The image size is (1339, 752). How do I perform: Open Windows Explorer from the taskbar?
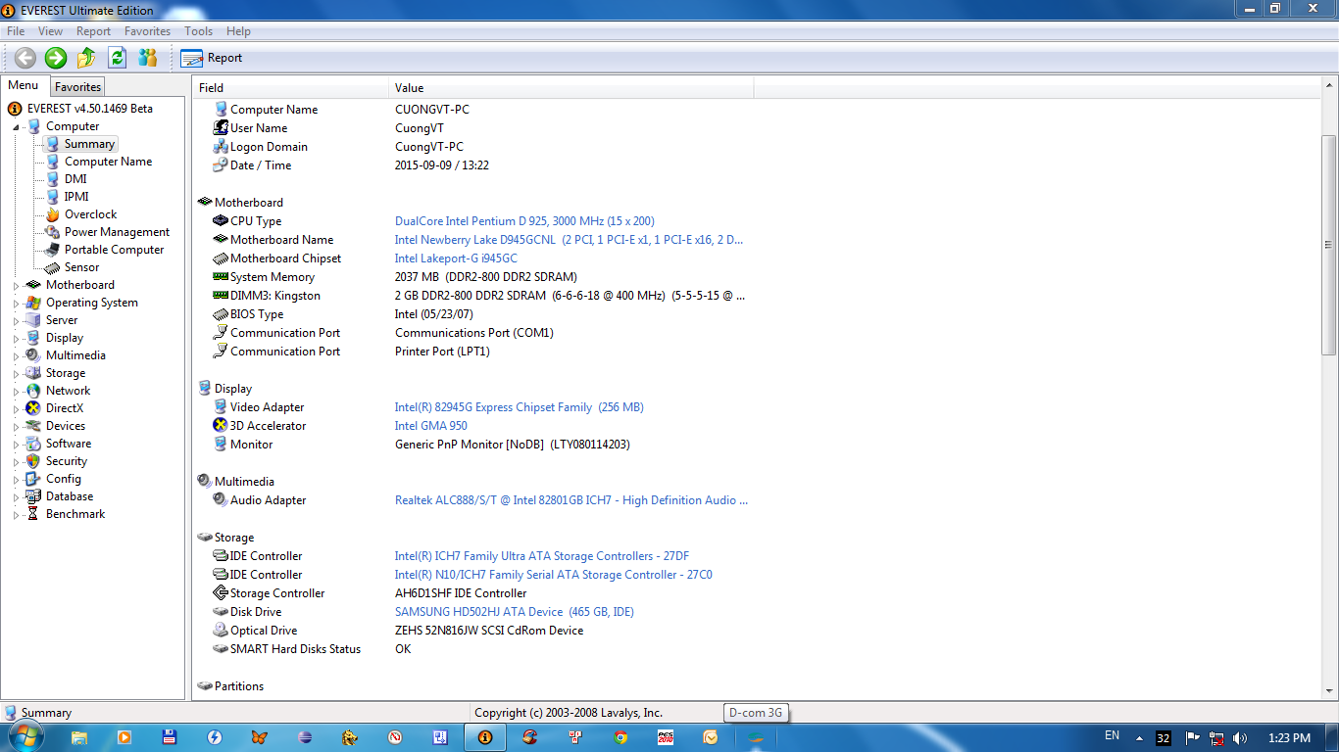(x=79, y=737)
